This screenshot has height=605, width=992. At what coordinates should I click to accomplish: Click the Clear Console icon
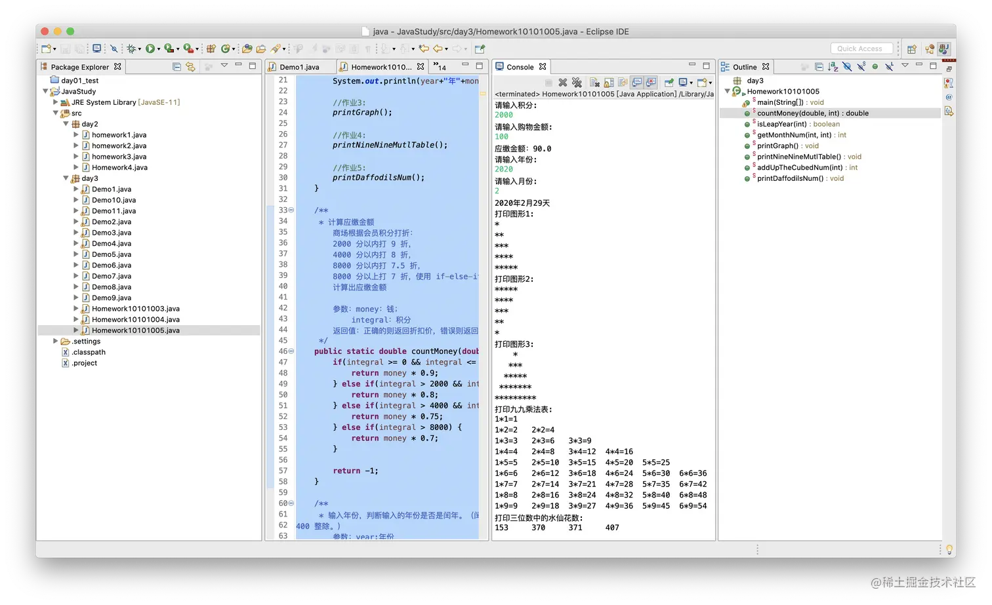pos(594,83)
